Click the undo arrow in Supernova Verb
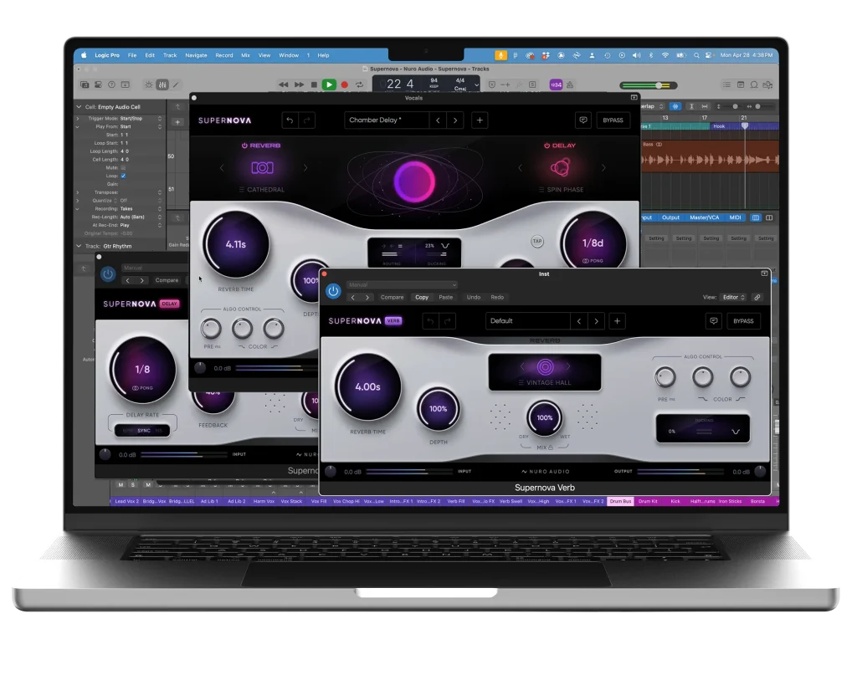857x675 pixels. tap(430, 320)
